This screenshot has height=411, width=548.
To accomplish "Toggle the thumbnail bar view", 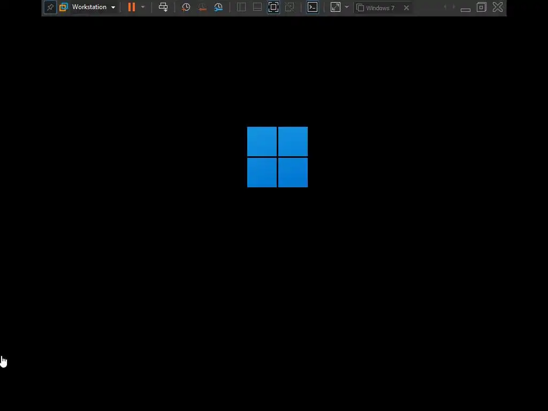I will click(x=257, y=7).
